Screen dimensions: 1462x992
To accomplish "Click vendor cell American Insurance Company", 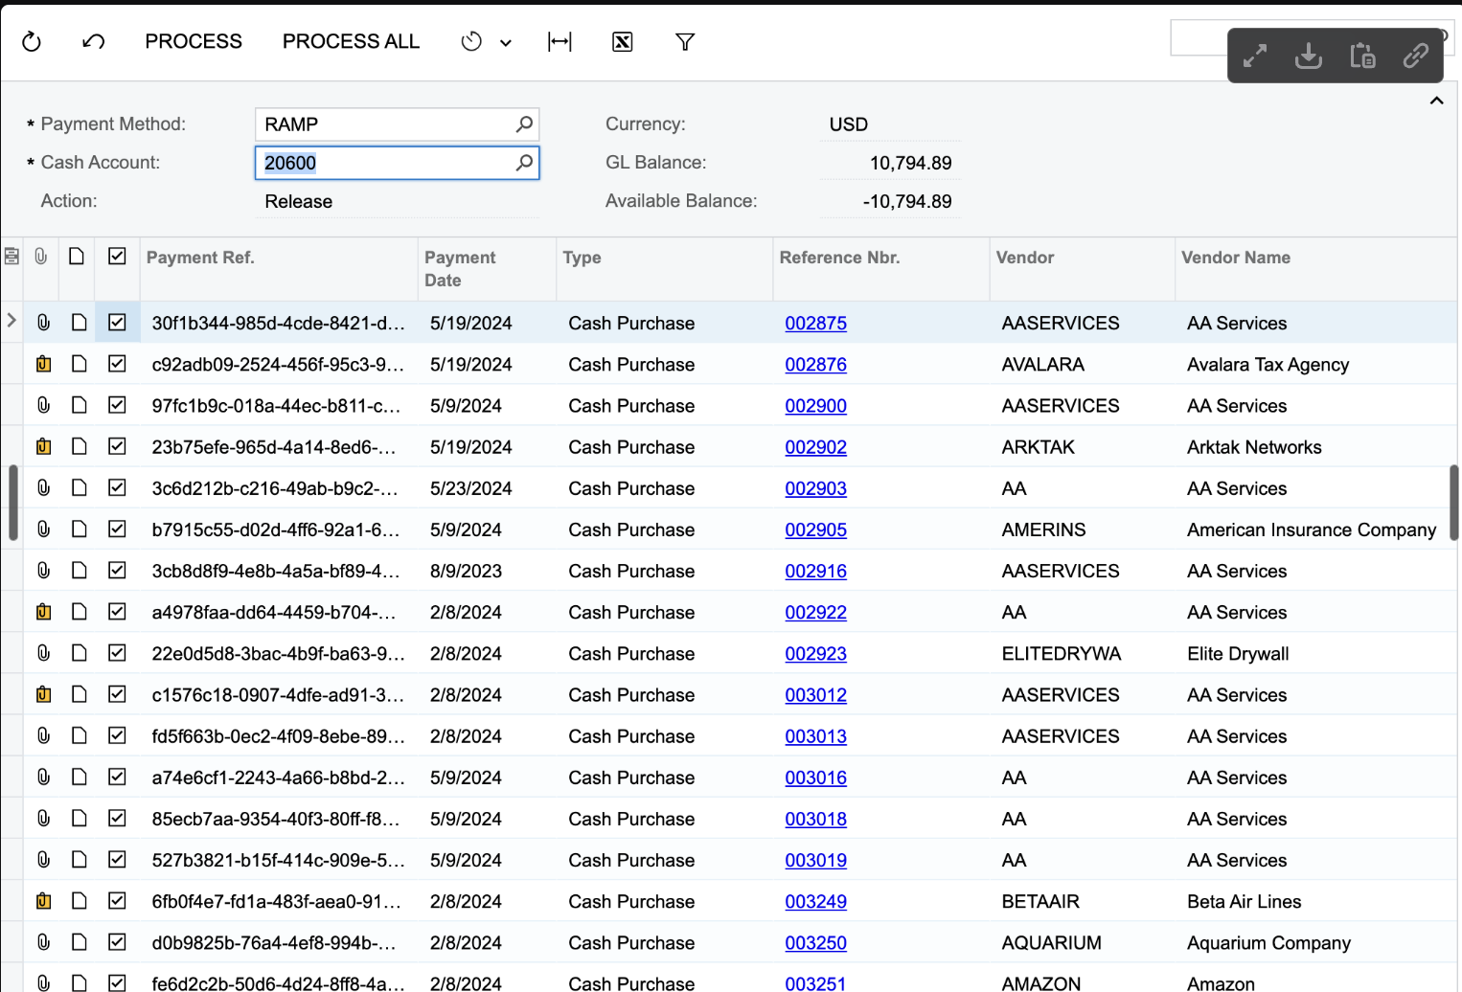I will pyautogui.click(x=1312, y=530).
